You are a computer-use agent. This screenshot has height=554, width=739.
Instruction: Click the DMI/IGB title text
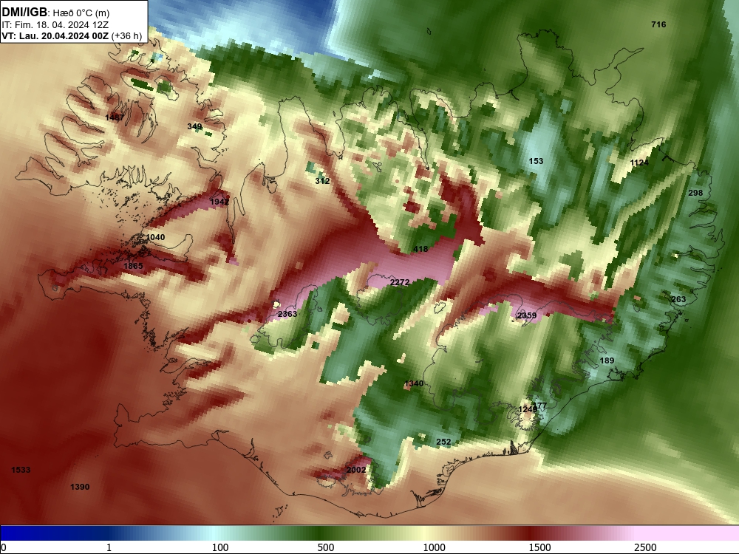(x=24, y=12)
